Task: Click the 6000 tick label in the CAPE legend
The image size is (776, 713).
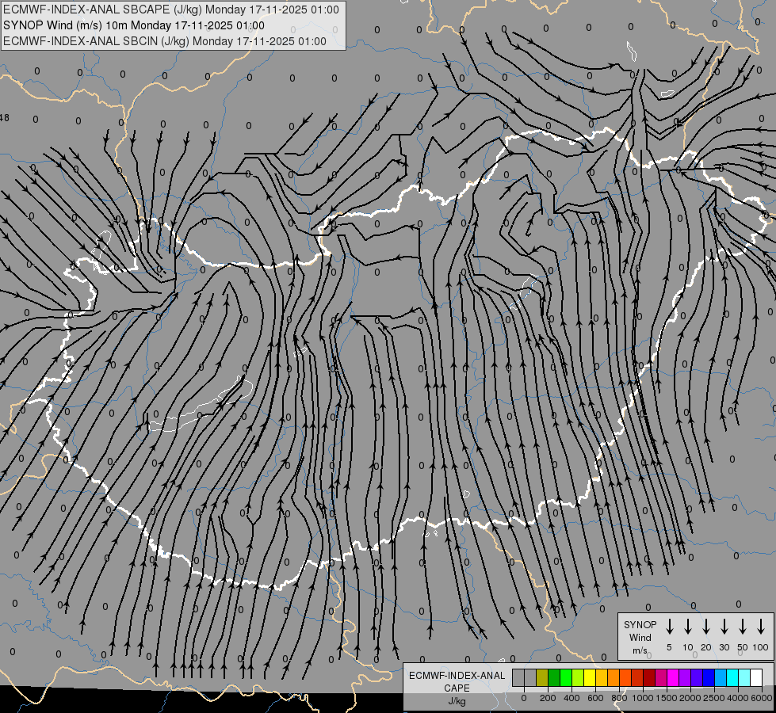Action: pos(762,698)
